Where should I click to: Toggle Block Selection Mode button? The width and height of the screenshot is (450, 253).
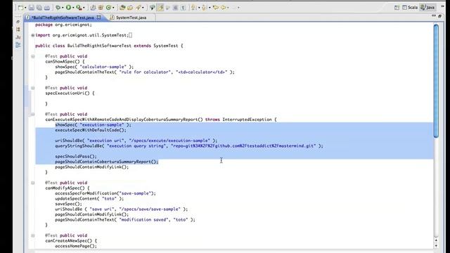coord(175,8)
